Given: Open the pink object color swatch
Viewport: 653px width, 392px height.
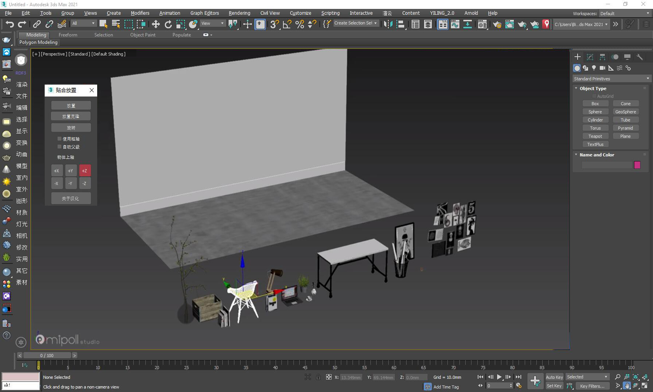Looking at the screenshot, I should 637,165.
